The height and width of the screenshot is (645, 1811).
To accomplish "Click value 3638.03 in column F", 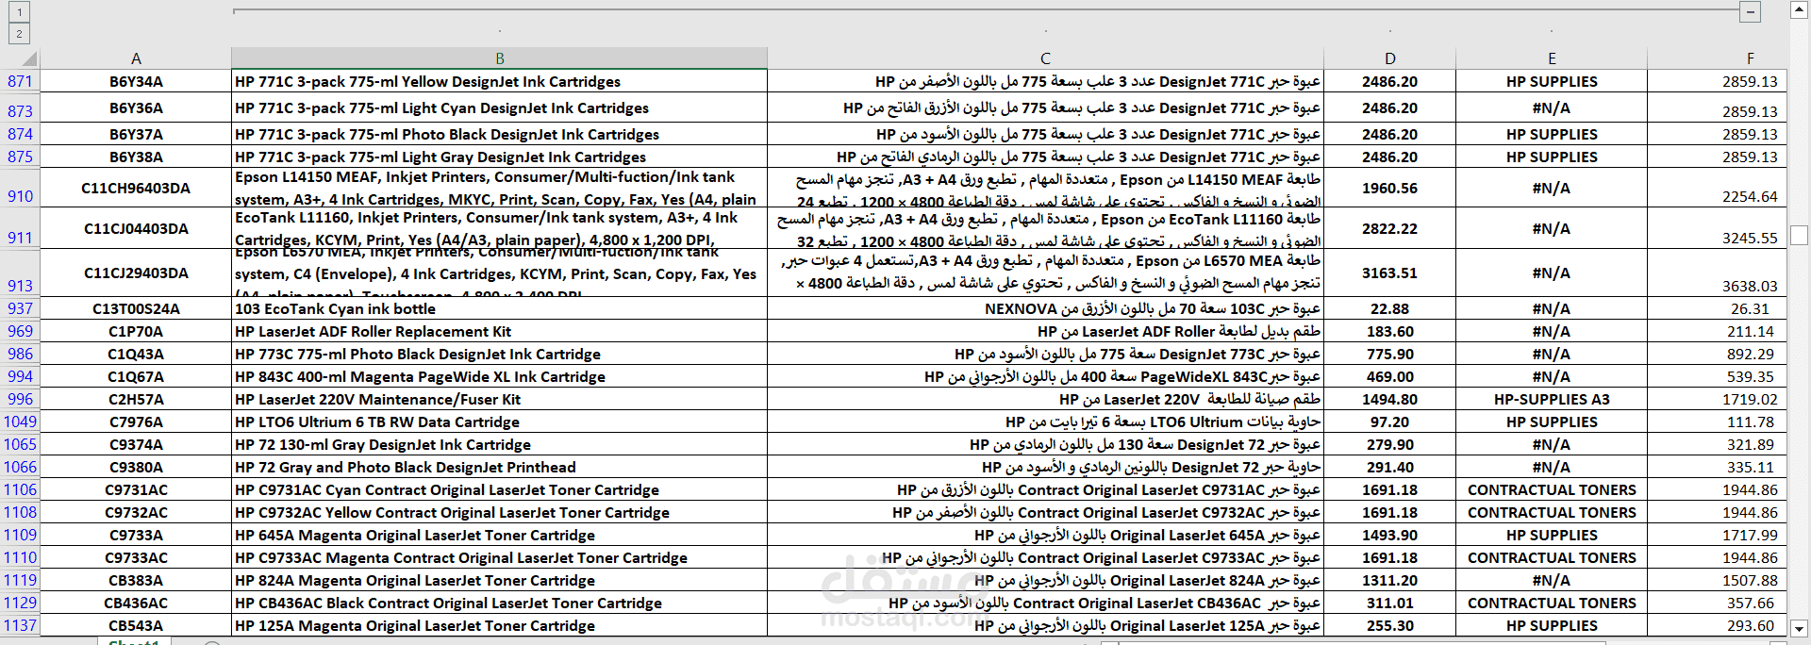I will (1718, 273).
